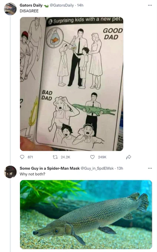157x252 pixels.
Task: Open the Gators Daily display name
Action: click(x=31, y=5)
